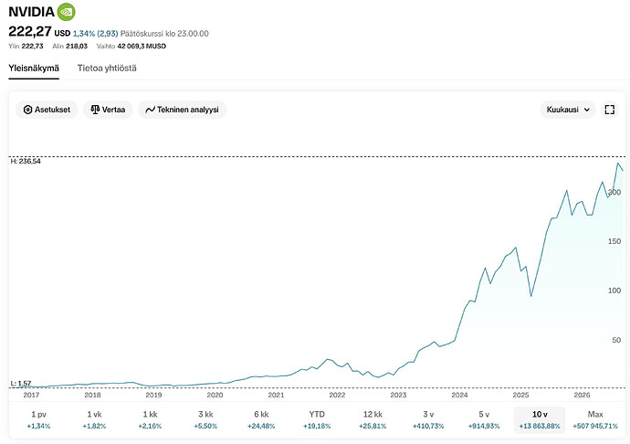Click the 2024 x-axis label
630x444 pixels.
[459, 395]
